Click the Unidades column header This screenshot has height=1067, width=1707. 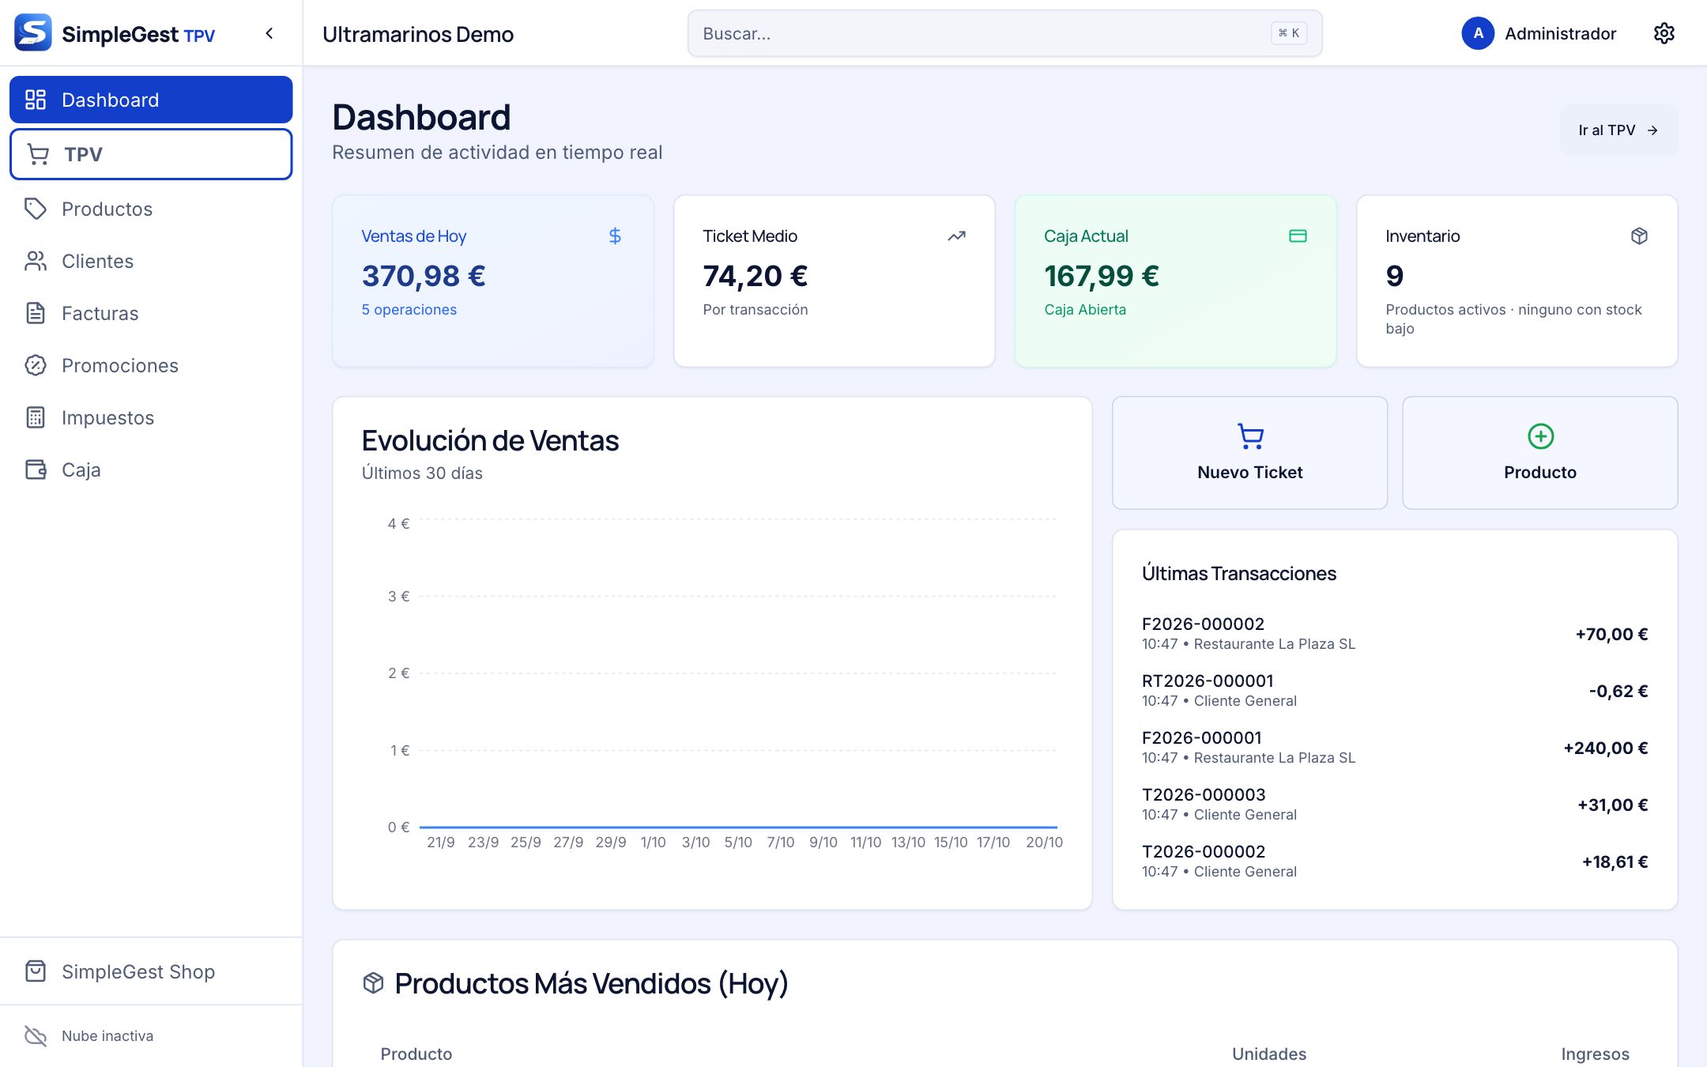click(x=1269, y=1054)
